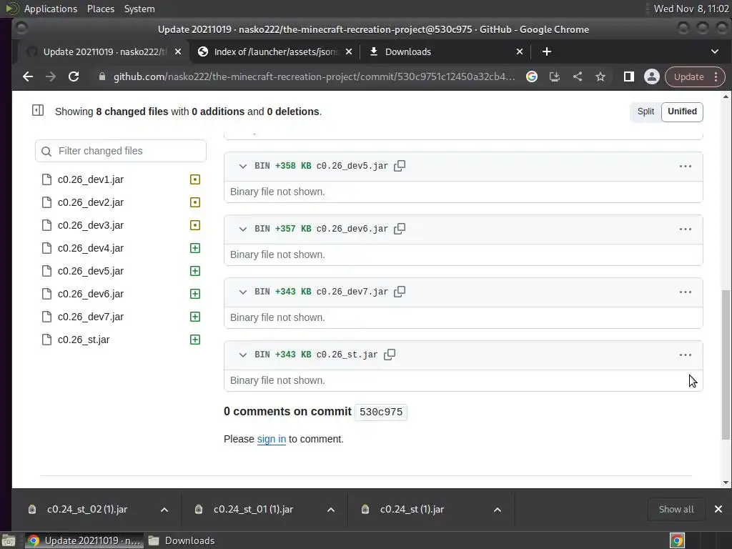Copy the c0.26_dev7.jar file path
This screenshot has width=732, height=549.
(x=400, y=292)
